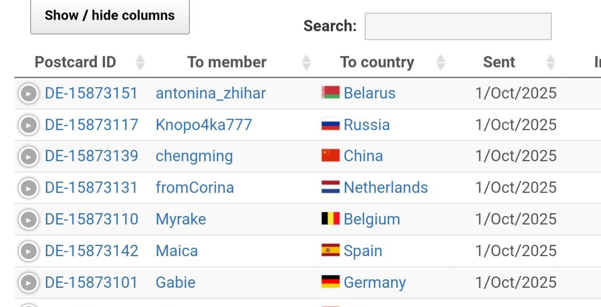Click the round arrow icon beside DE-15873131
Screen dimensions: 601x307
pos(28,188)
